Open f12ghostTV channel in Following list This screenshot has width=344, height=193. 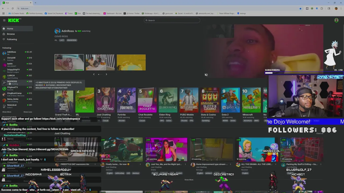(x=17, y=88)
